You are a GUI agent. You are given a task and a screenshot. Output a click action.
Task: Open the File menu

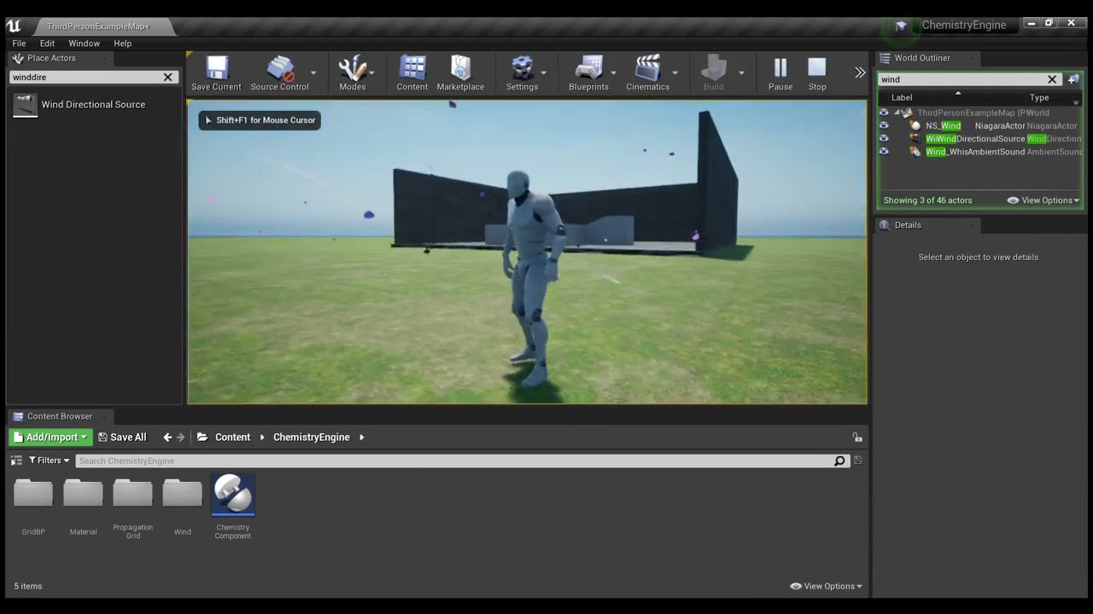pyautogui.click(x=19, y=43)
